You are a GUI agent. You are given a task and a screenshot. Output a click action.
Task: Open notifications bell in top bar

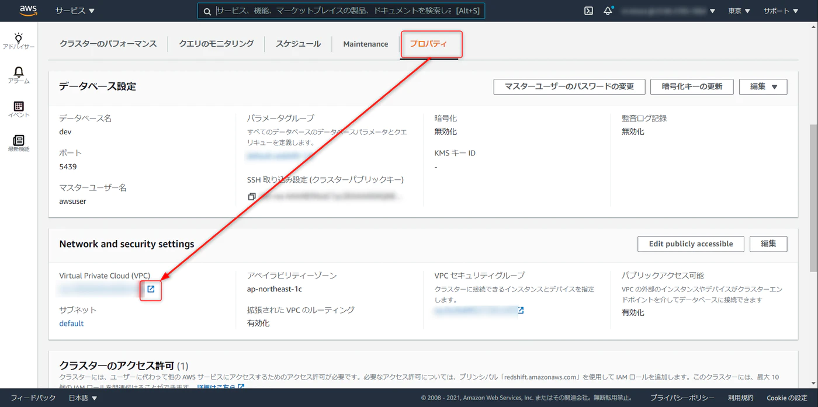coord(608,11)
